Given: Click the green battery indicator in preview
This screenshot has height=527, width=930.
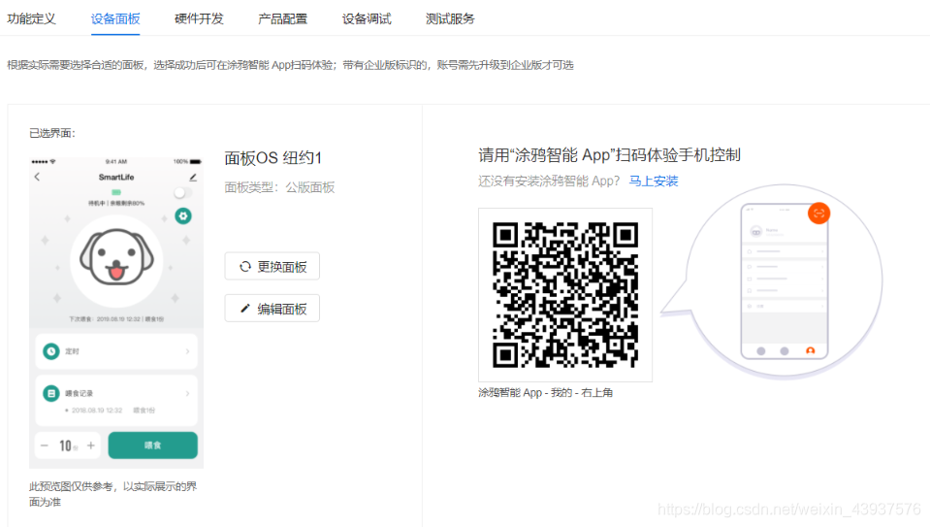Looking at the screenshot, I should (116, 192).
